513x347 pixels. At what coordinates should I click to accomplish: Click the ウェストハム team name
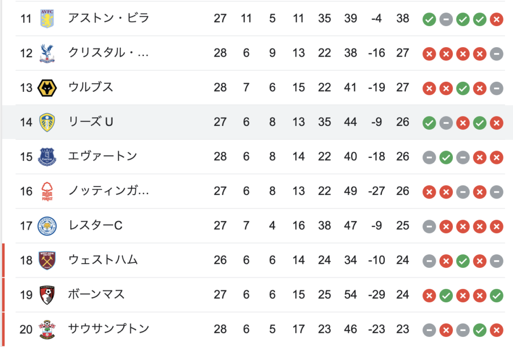click(x=103, y=260)
